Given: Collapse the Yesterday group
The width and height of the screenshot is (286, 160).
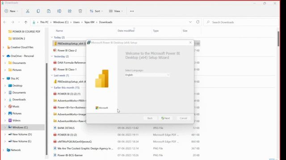Looking at the screenshot, I should point(52,56).
